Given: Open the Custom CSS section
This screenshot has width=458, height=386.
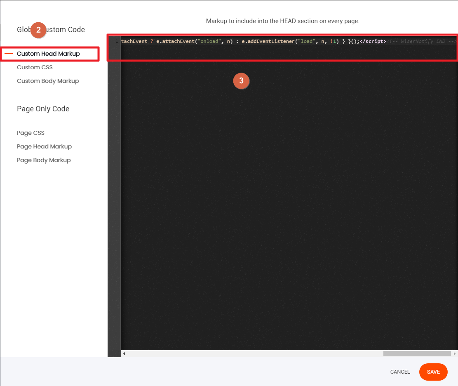Looking at the screenshot, I should 35,67.
